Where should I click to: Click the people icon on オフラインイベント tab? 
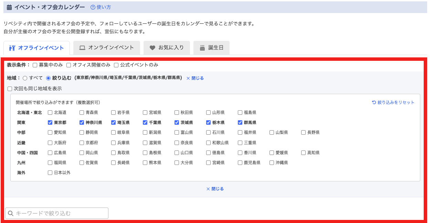[12, 48]
